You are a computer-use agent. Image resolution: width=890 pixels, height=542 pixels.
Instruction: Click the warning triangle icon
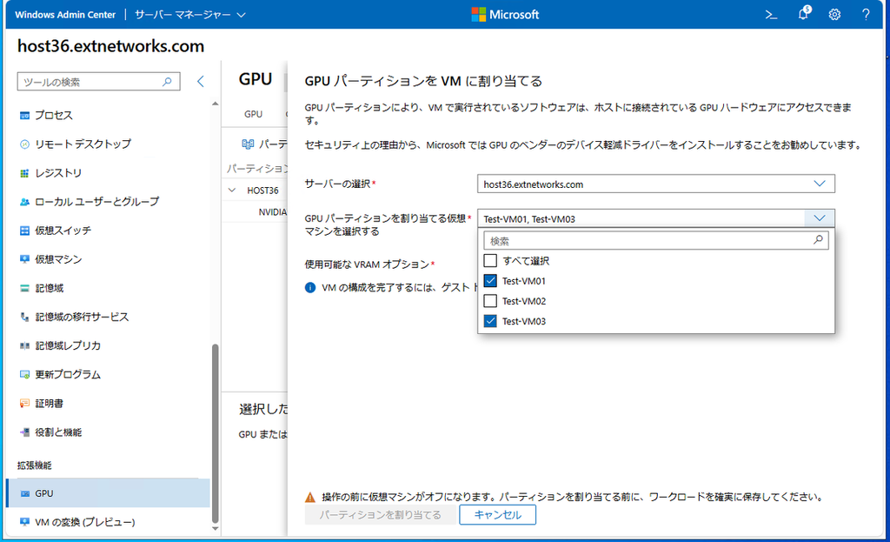pyautogui.click(x=310, y=498)
